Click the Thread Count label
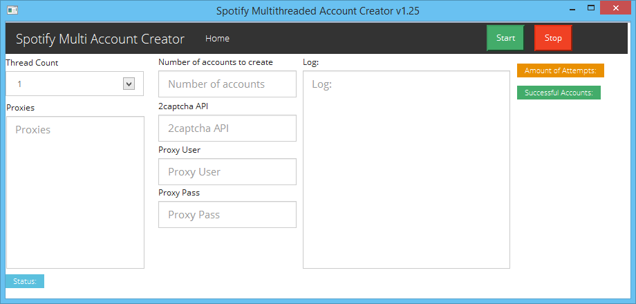 pyautogui.click(x=32, y=63)
